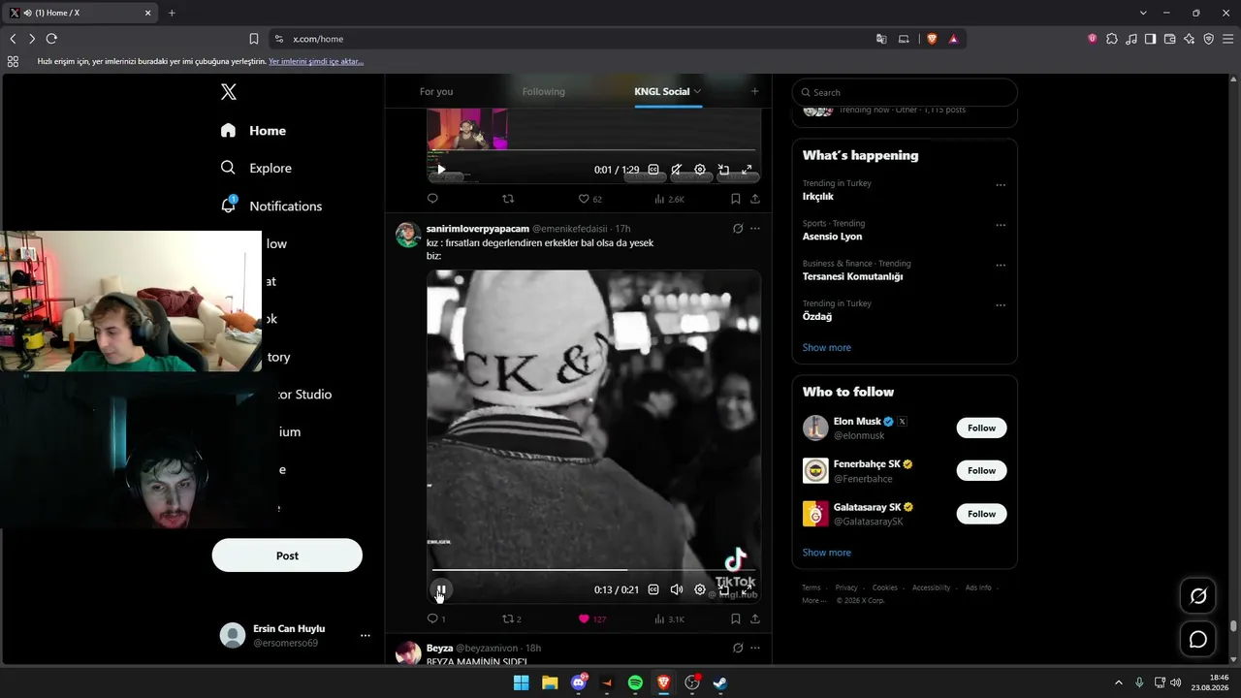Pop out the 1:29 video into picture-in-picture
1241x698 pixels.
[723, 170]
